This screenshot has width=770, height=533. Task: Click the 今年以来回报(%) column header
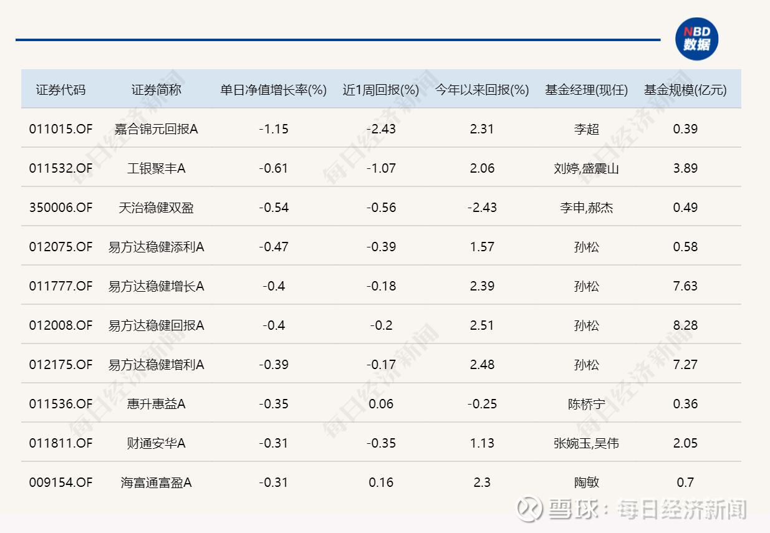482,90
